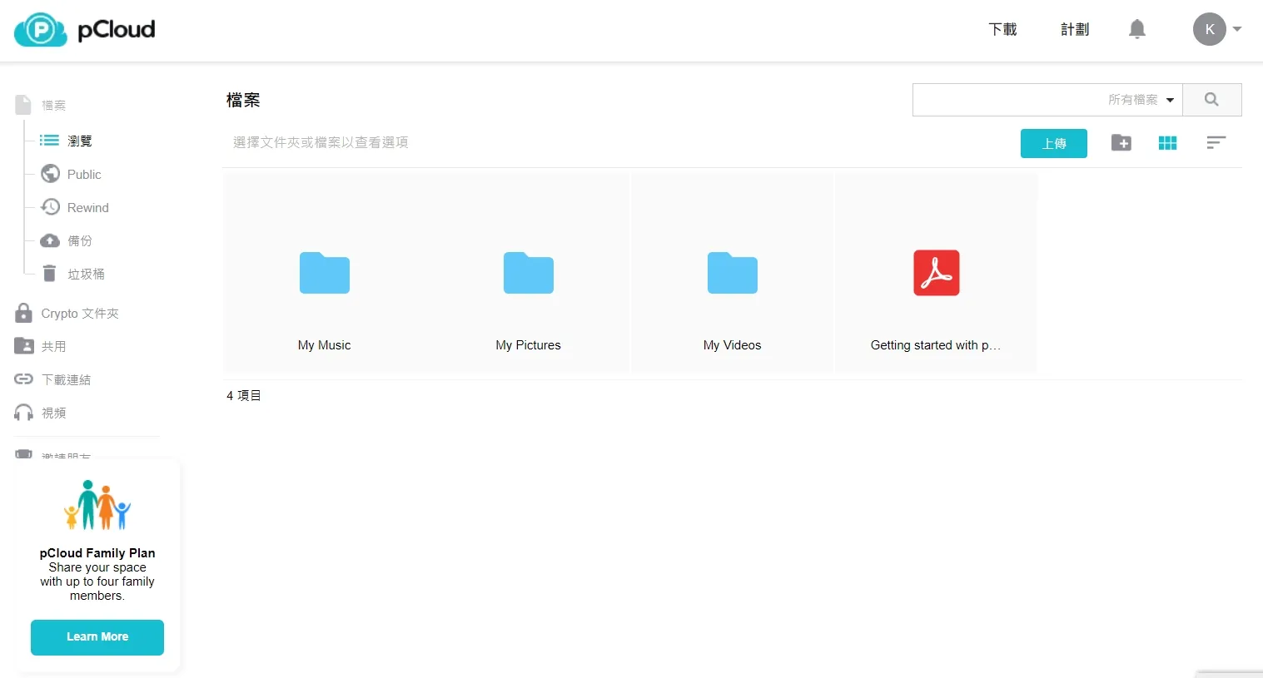
Task: Select 下載 in the top navigation
Action: (x=1003, y=30)
